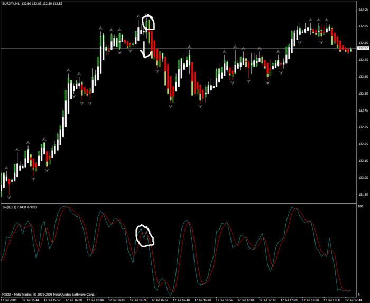370x303 pixels.
Task: Click the 132.55 price scale label
Action: tap(363, 94)
